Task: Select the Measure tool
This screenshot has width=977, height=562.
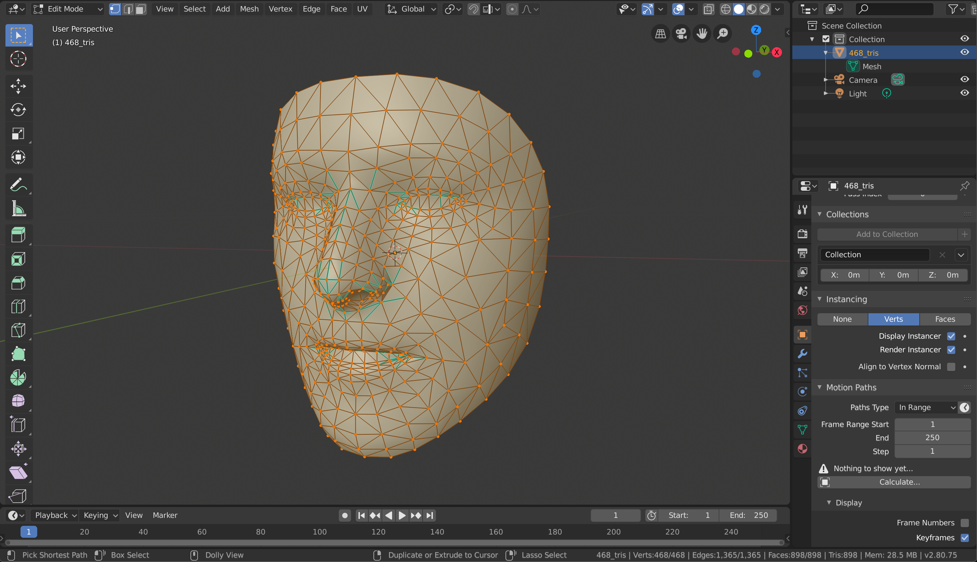Action: (x=18, y=209)
